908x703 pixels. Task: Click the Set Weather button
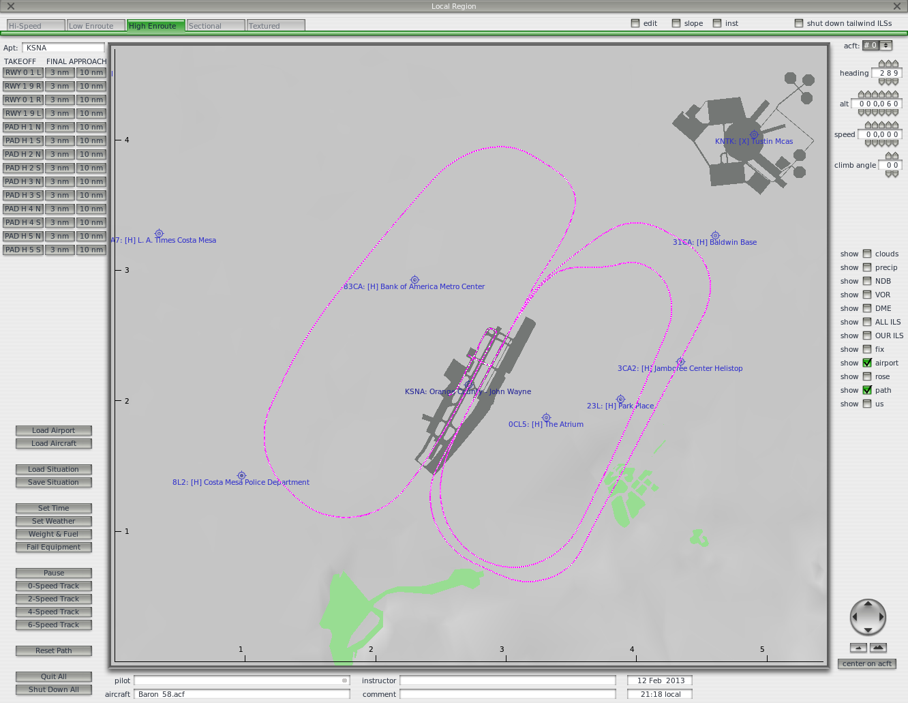point(54,521)
